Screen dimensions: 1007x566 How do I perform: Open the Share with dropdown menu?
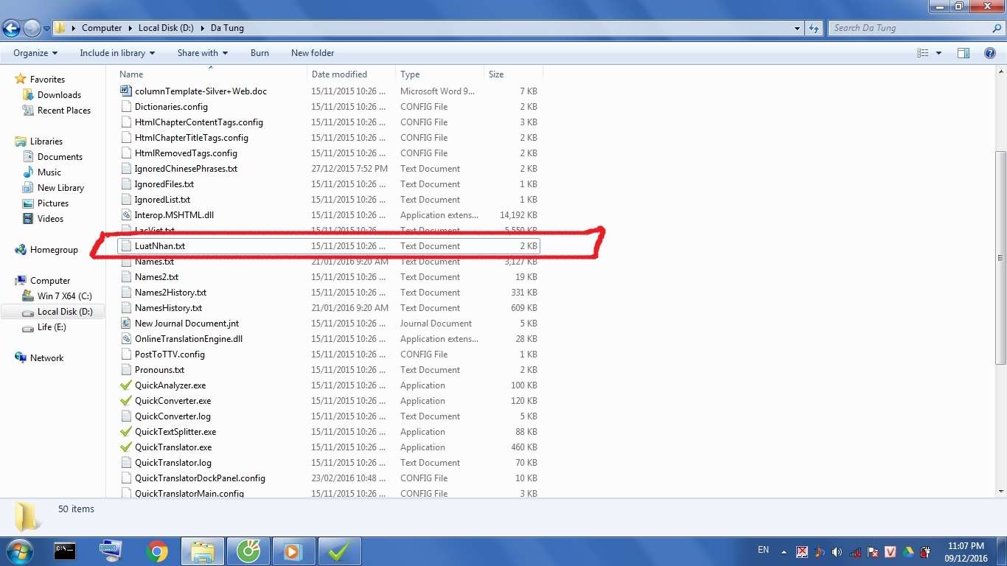[x=202, y=53]
